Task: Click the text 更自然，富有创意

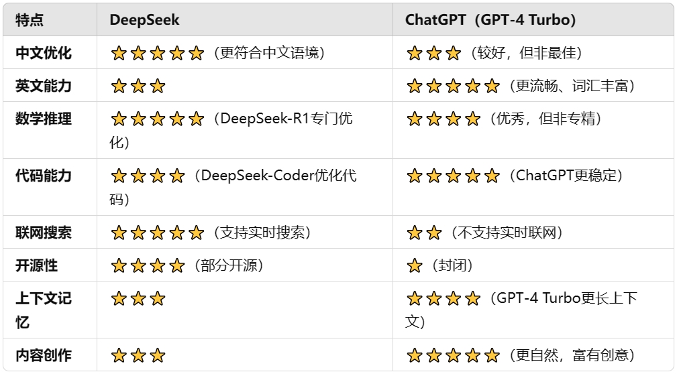Action: click(x=572, y=355)
